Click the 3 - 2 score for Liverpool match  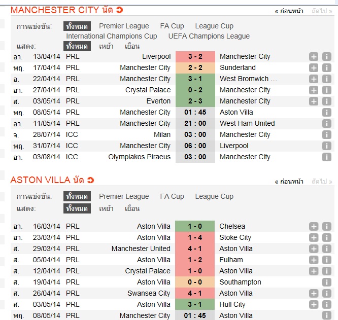pyautogui.click(x=195, y=57)
